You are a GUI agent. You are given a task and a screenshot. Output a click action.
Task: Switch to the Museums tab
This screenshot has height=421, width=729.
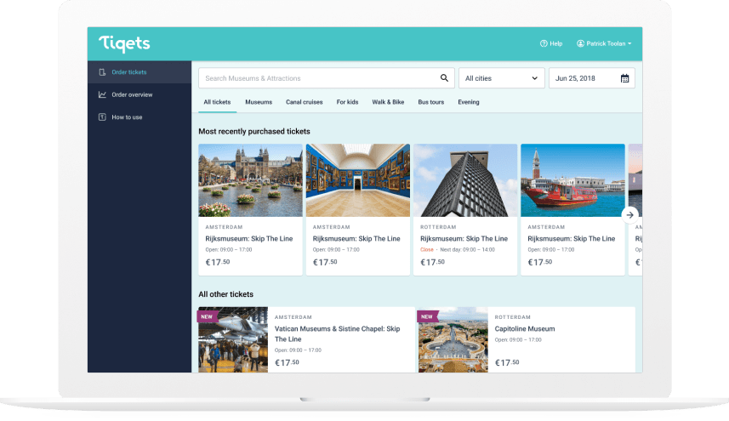(259, 102)
